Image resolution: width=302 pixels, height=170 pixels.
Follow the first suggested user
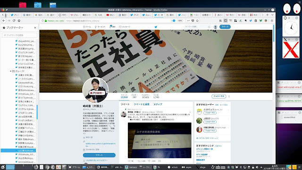(210, 113)
